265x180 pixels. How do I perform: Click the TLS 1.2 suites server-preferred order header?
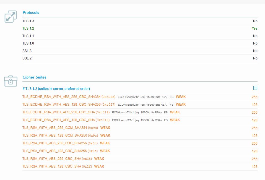pos(56,89)
